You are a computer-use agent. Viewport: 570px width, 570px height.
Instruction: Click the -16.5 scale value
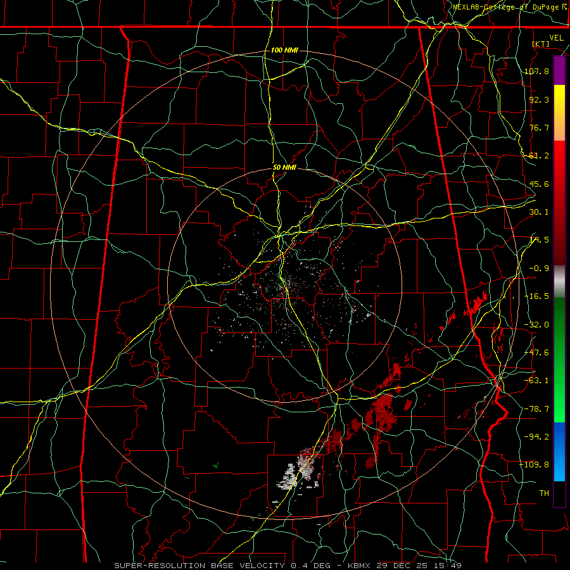(537, 296)
